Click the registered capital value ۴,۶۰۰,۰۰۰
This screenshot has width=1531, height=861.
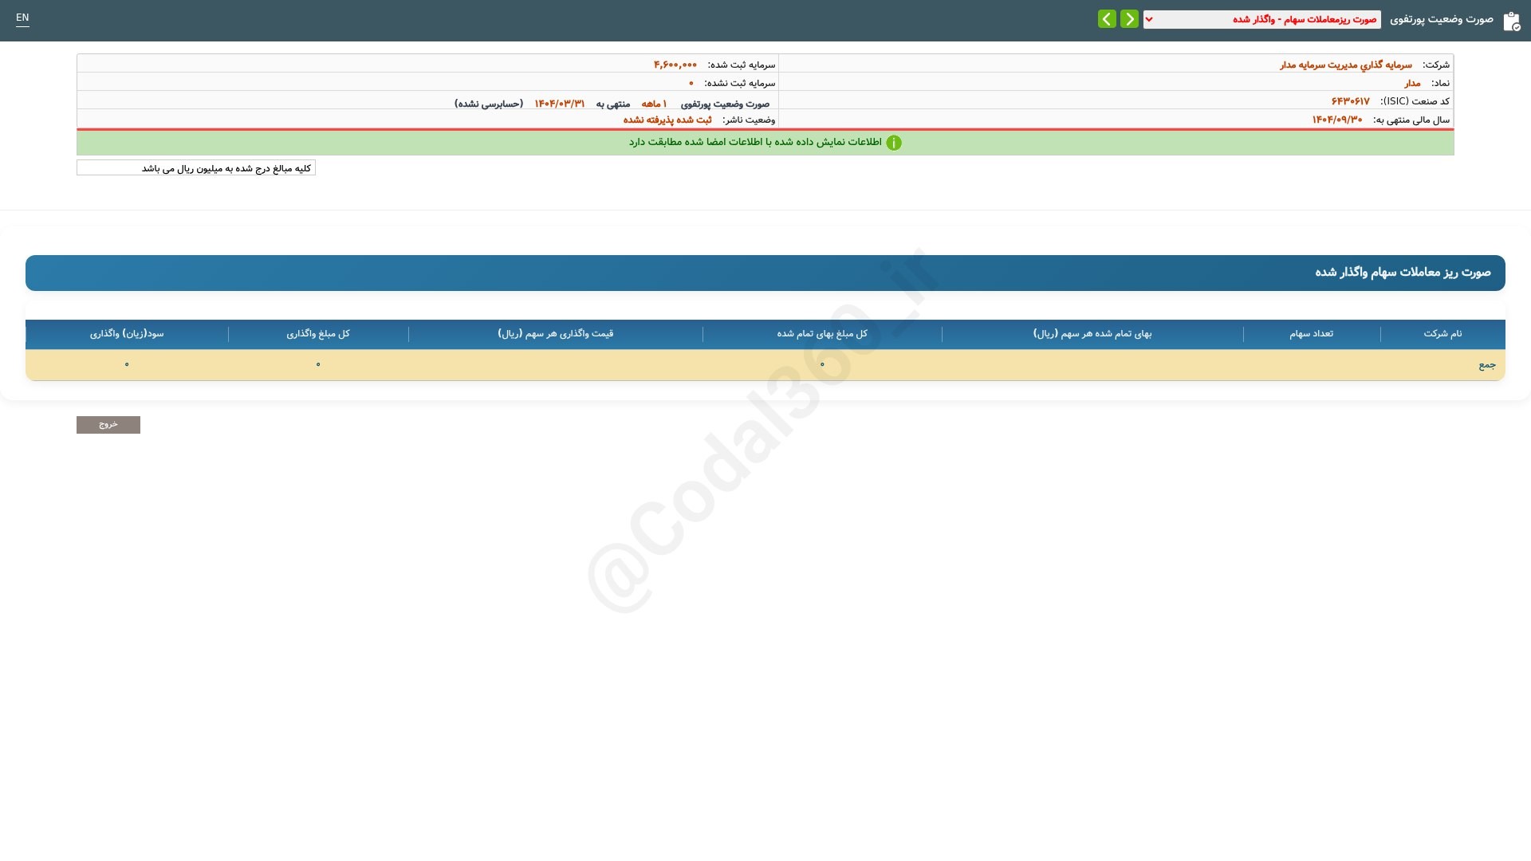tap(675, 65)
